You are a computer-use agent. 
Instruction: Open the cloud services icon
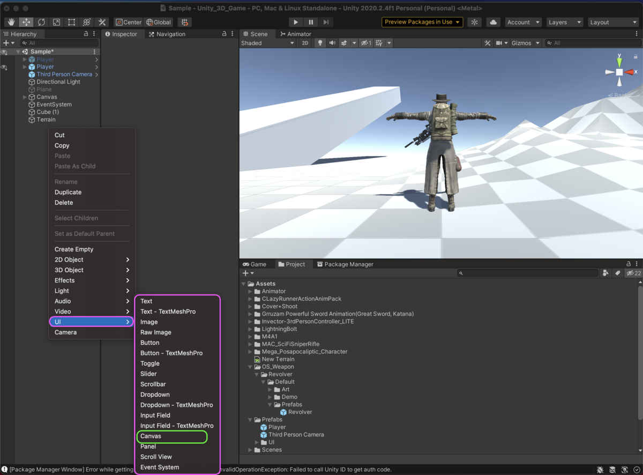click(494, 22)
